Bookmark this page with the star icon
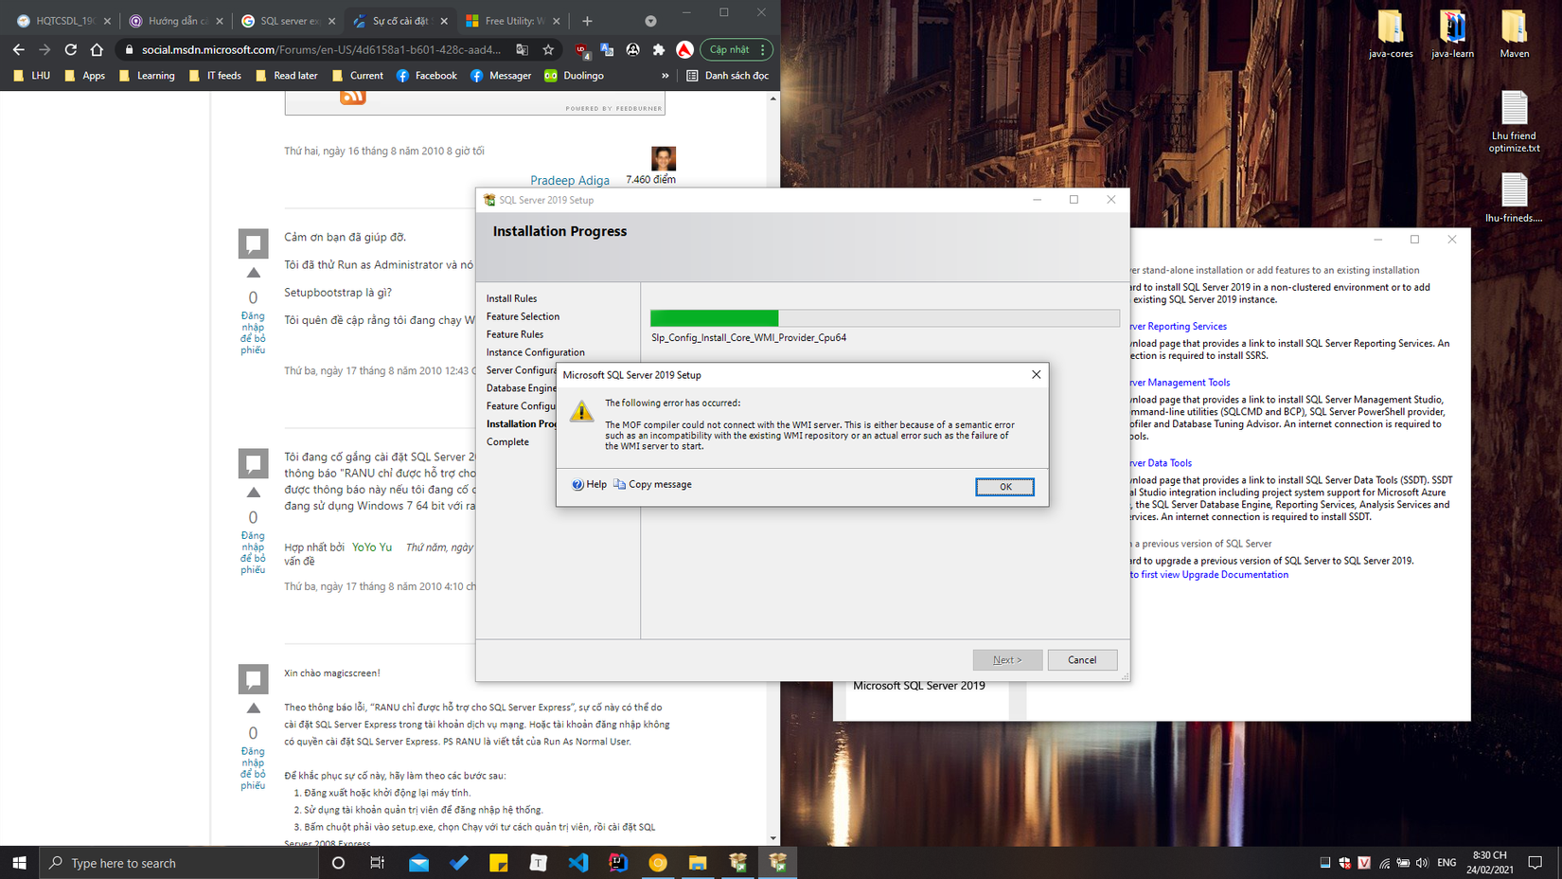Viewport: 1562px width, 879px height. [x=548, y=49]
